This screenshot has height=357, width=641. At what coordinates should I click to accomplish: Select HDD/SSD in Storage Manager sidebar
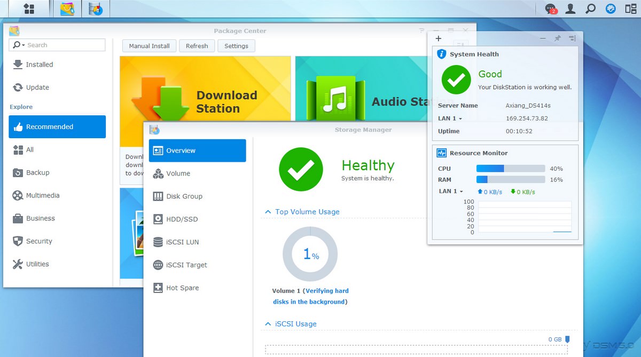click(182, 219)
